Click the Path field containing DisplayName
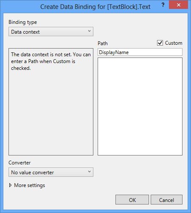The height and width of the screenshot is (213, 191). [140, 52]
